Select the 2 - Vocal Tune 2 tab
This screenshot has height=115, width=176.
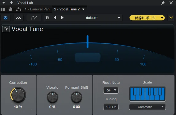point(67,9)
